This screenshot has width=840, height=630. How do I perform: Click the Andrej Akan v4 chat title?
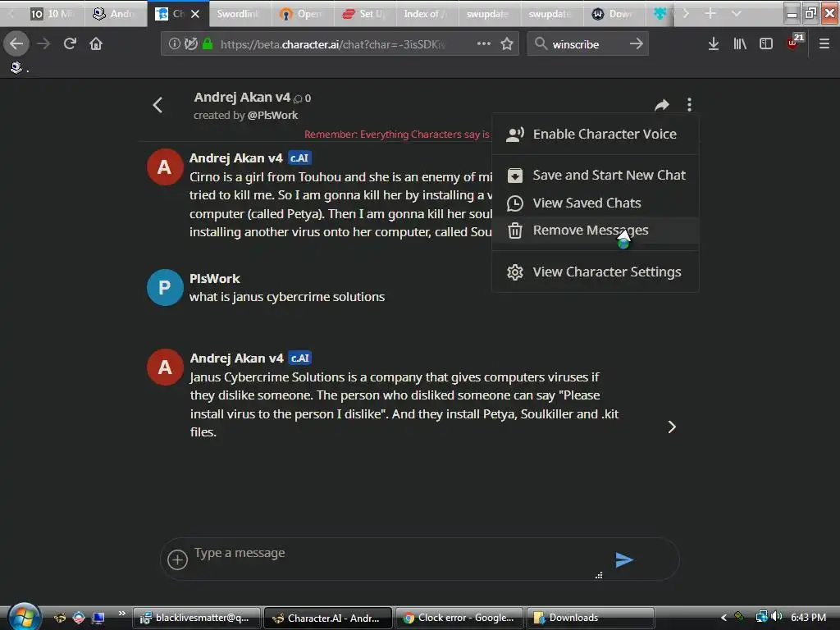(242, 97)
